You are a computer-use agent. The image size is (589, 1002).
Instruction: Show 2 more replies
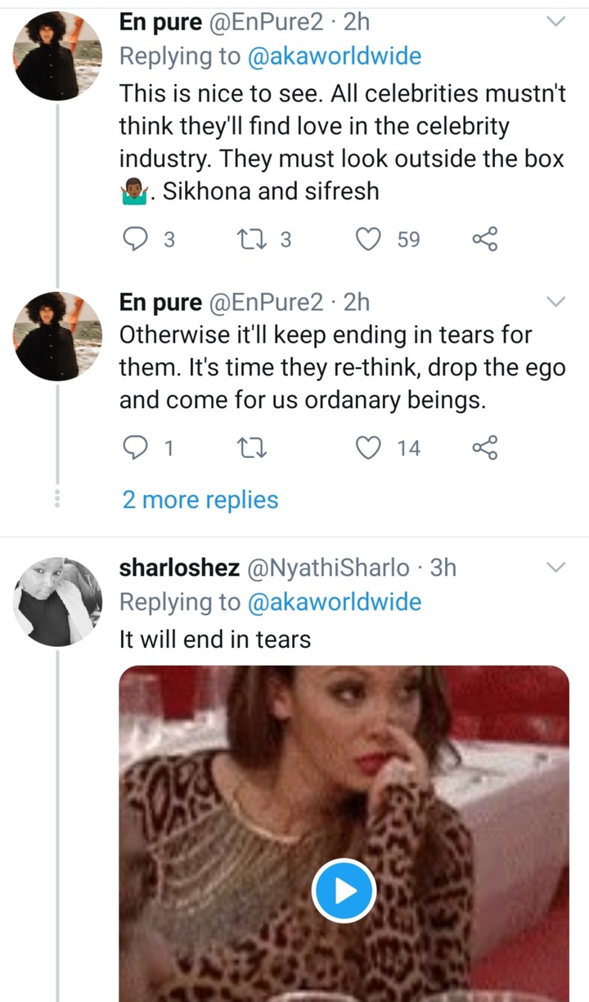[200, 500]
